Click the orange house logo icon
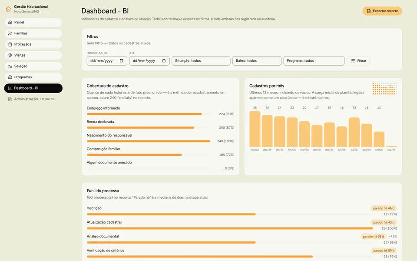Screen dimensions: 417x261 point(8,9)
